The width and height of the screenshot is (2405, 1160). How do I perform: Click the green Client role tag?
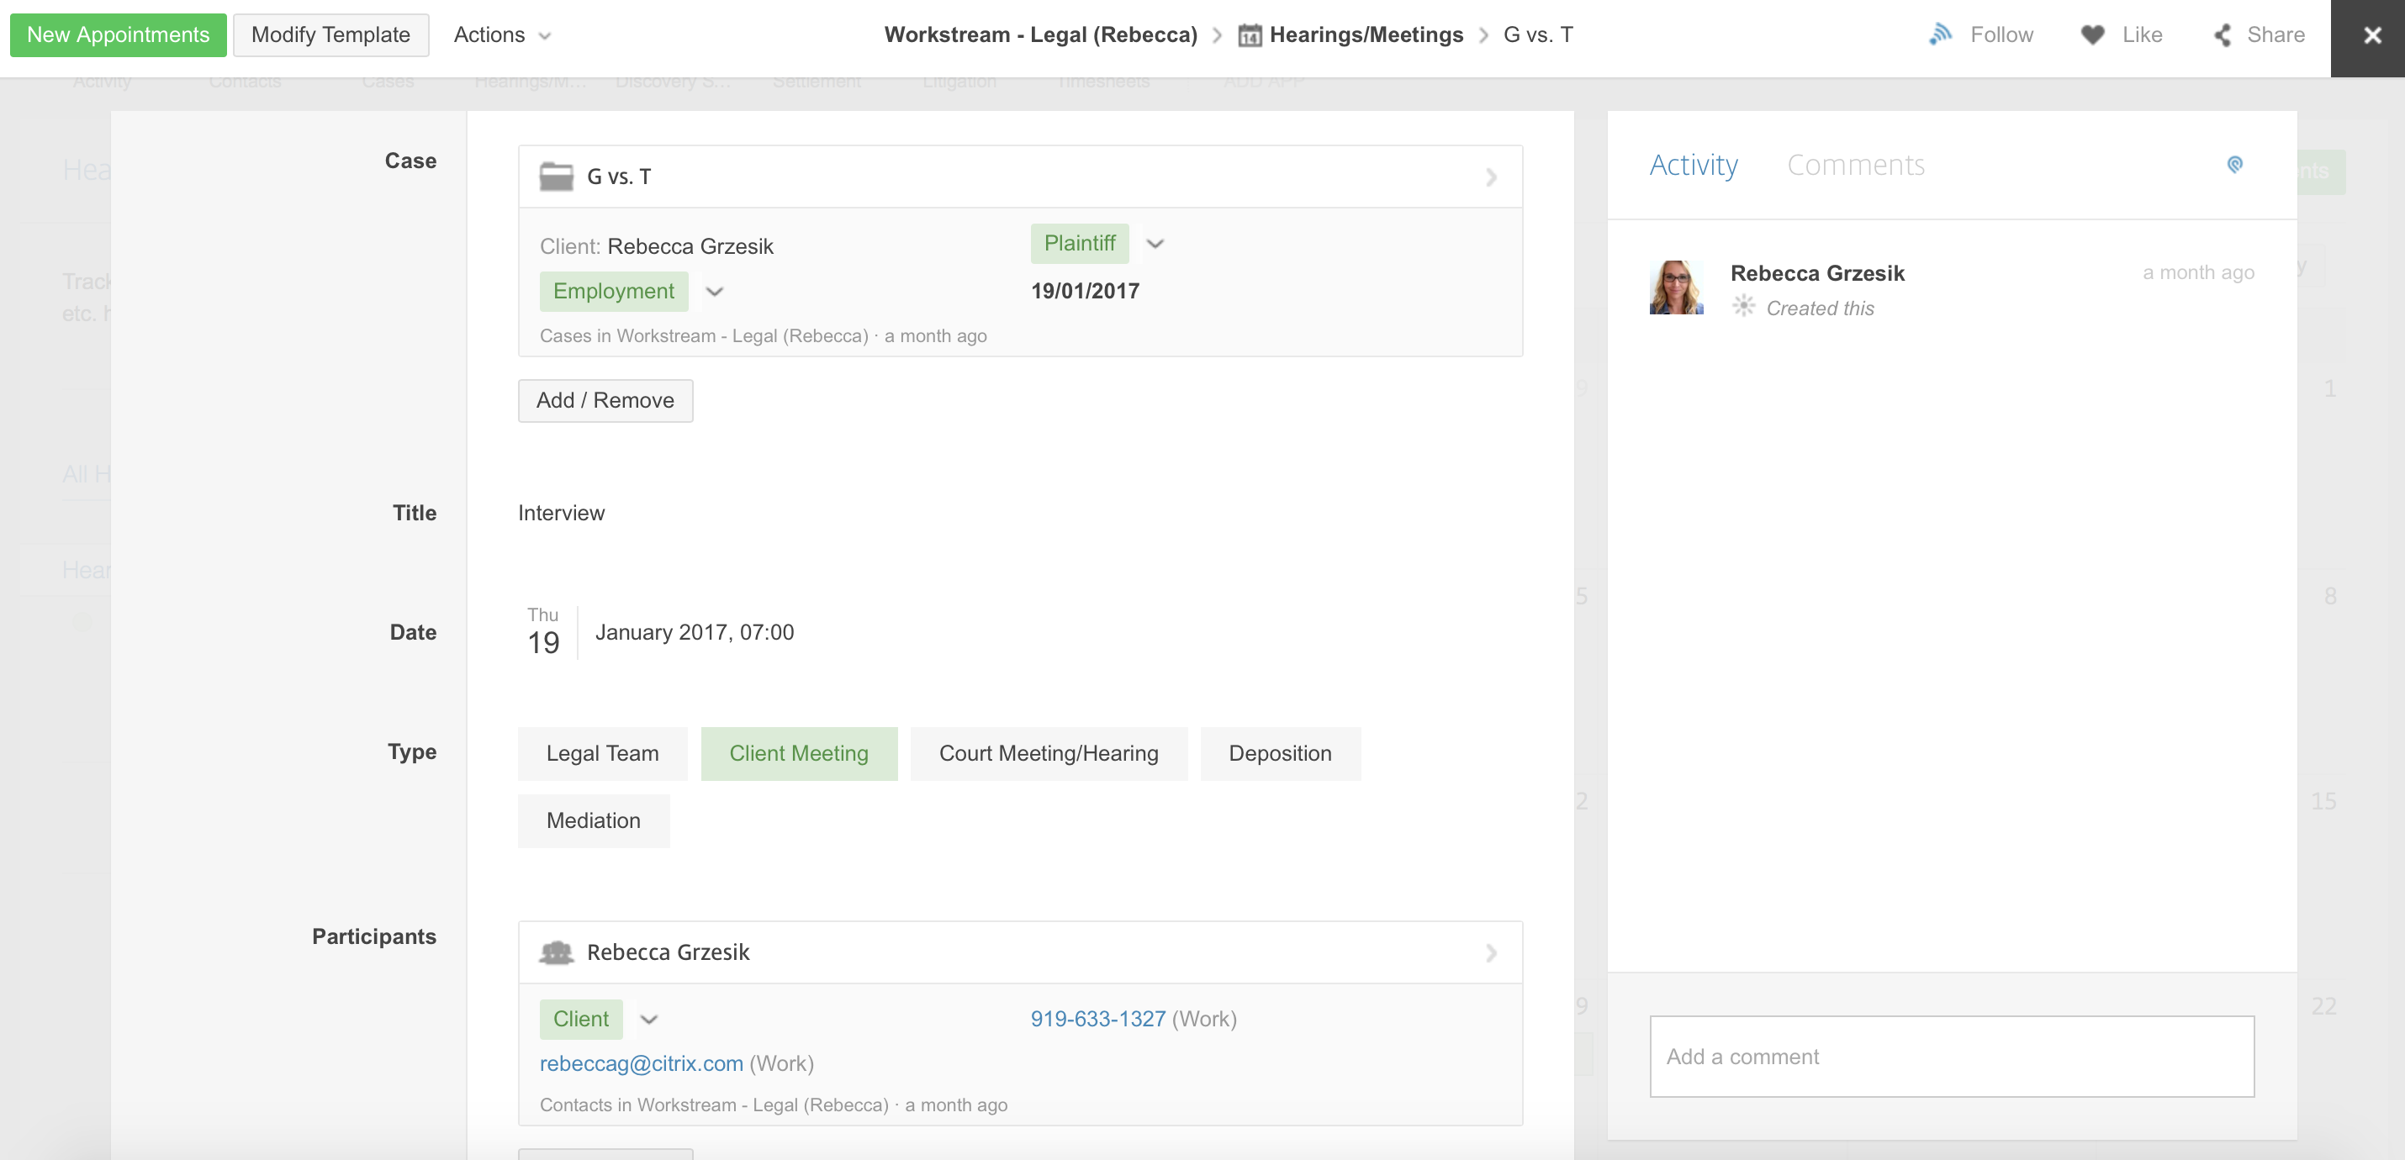(581, 1019)
